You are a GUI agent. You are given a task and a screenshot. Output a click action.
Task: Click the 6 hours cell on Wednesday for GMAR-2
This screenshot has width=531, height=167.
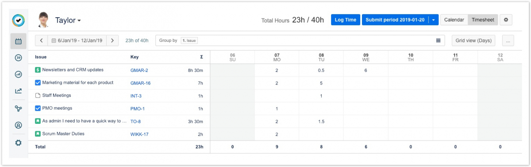(366, 70)
